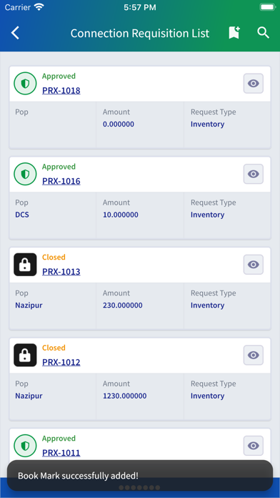This screenshot has height=498, width=280.
Task: View PRX-1013 details via eye button
Action: click(x=254, y=265)
